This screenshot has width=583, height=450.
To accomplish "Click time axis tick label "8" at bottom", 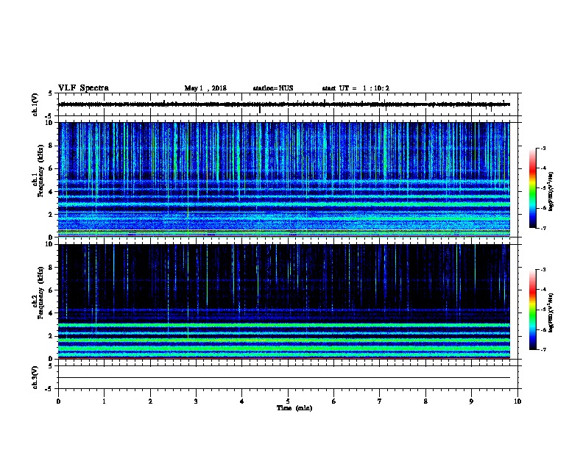I will click(425, 401).
